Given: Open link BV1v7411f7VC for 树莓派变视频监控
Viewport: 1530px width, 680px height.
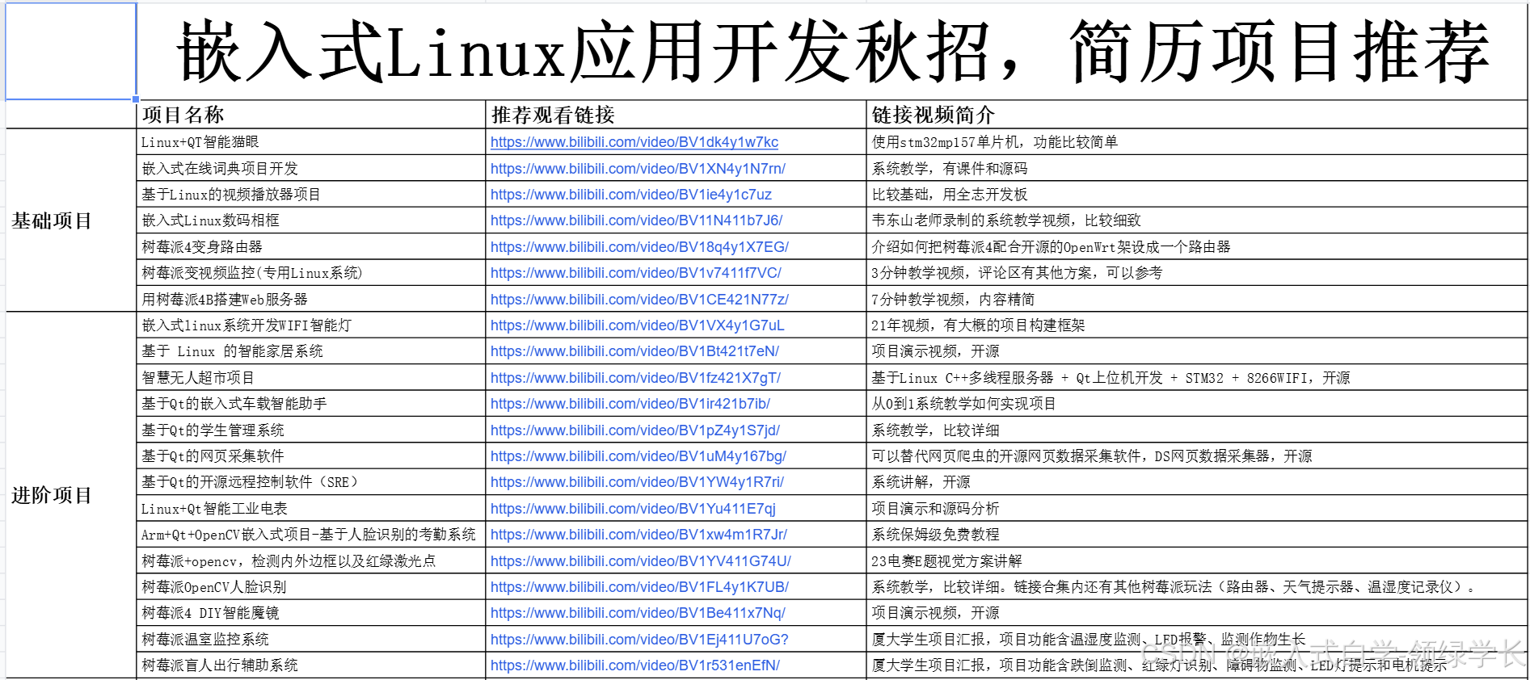Looking at the screenshot, I should tap(635, 273).
